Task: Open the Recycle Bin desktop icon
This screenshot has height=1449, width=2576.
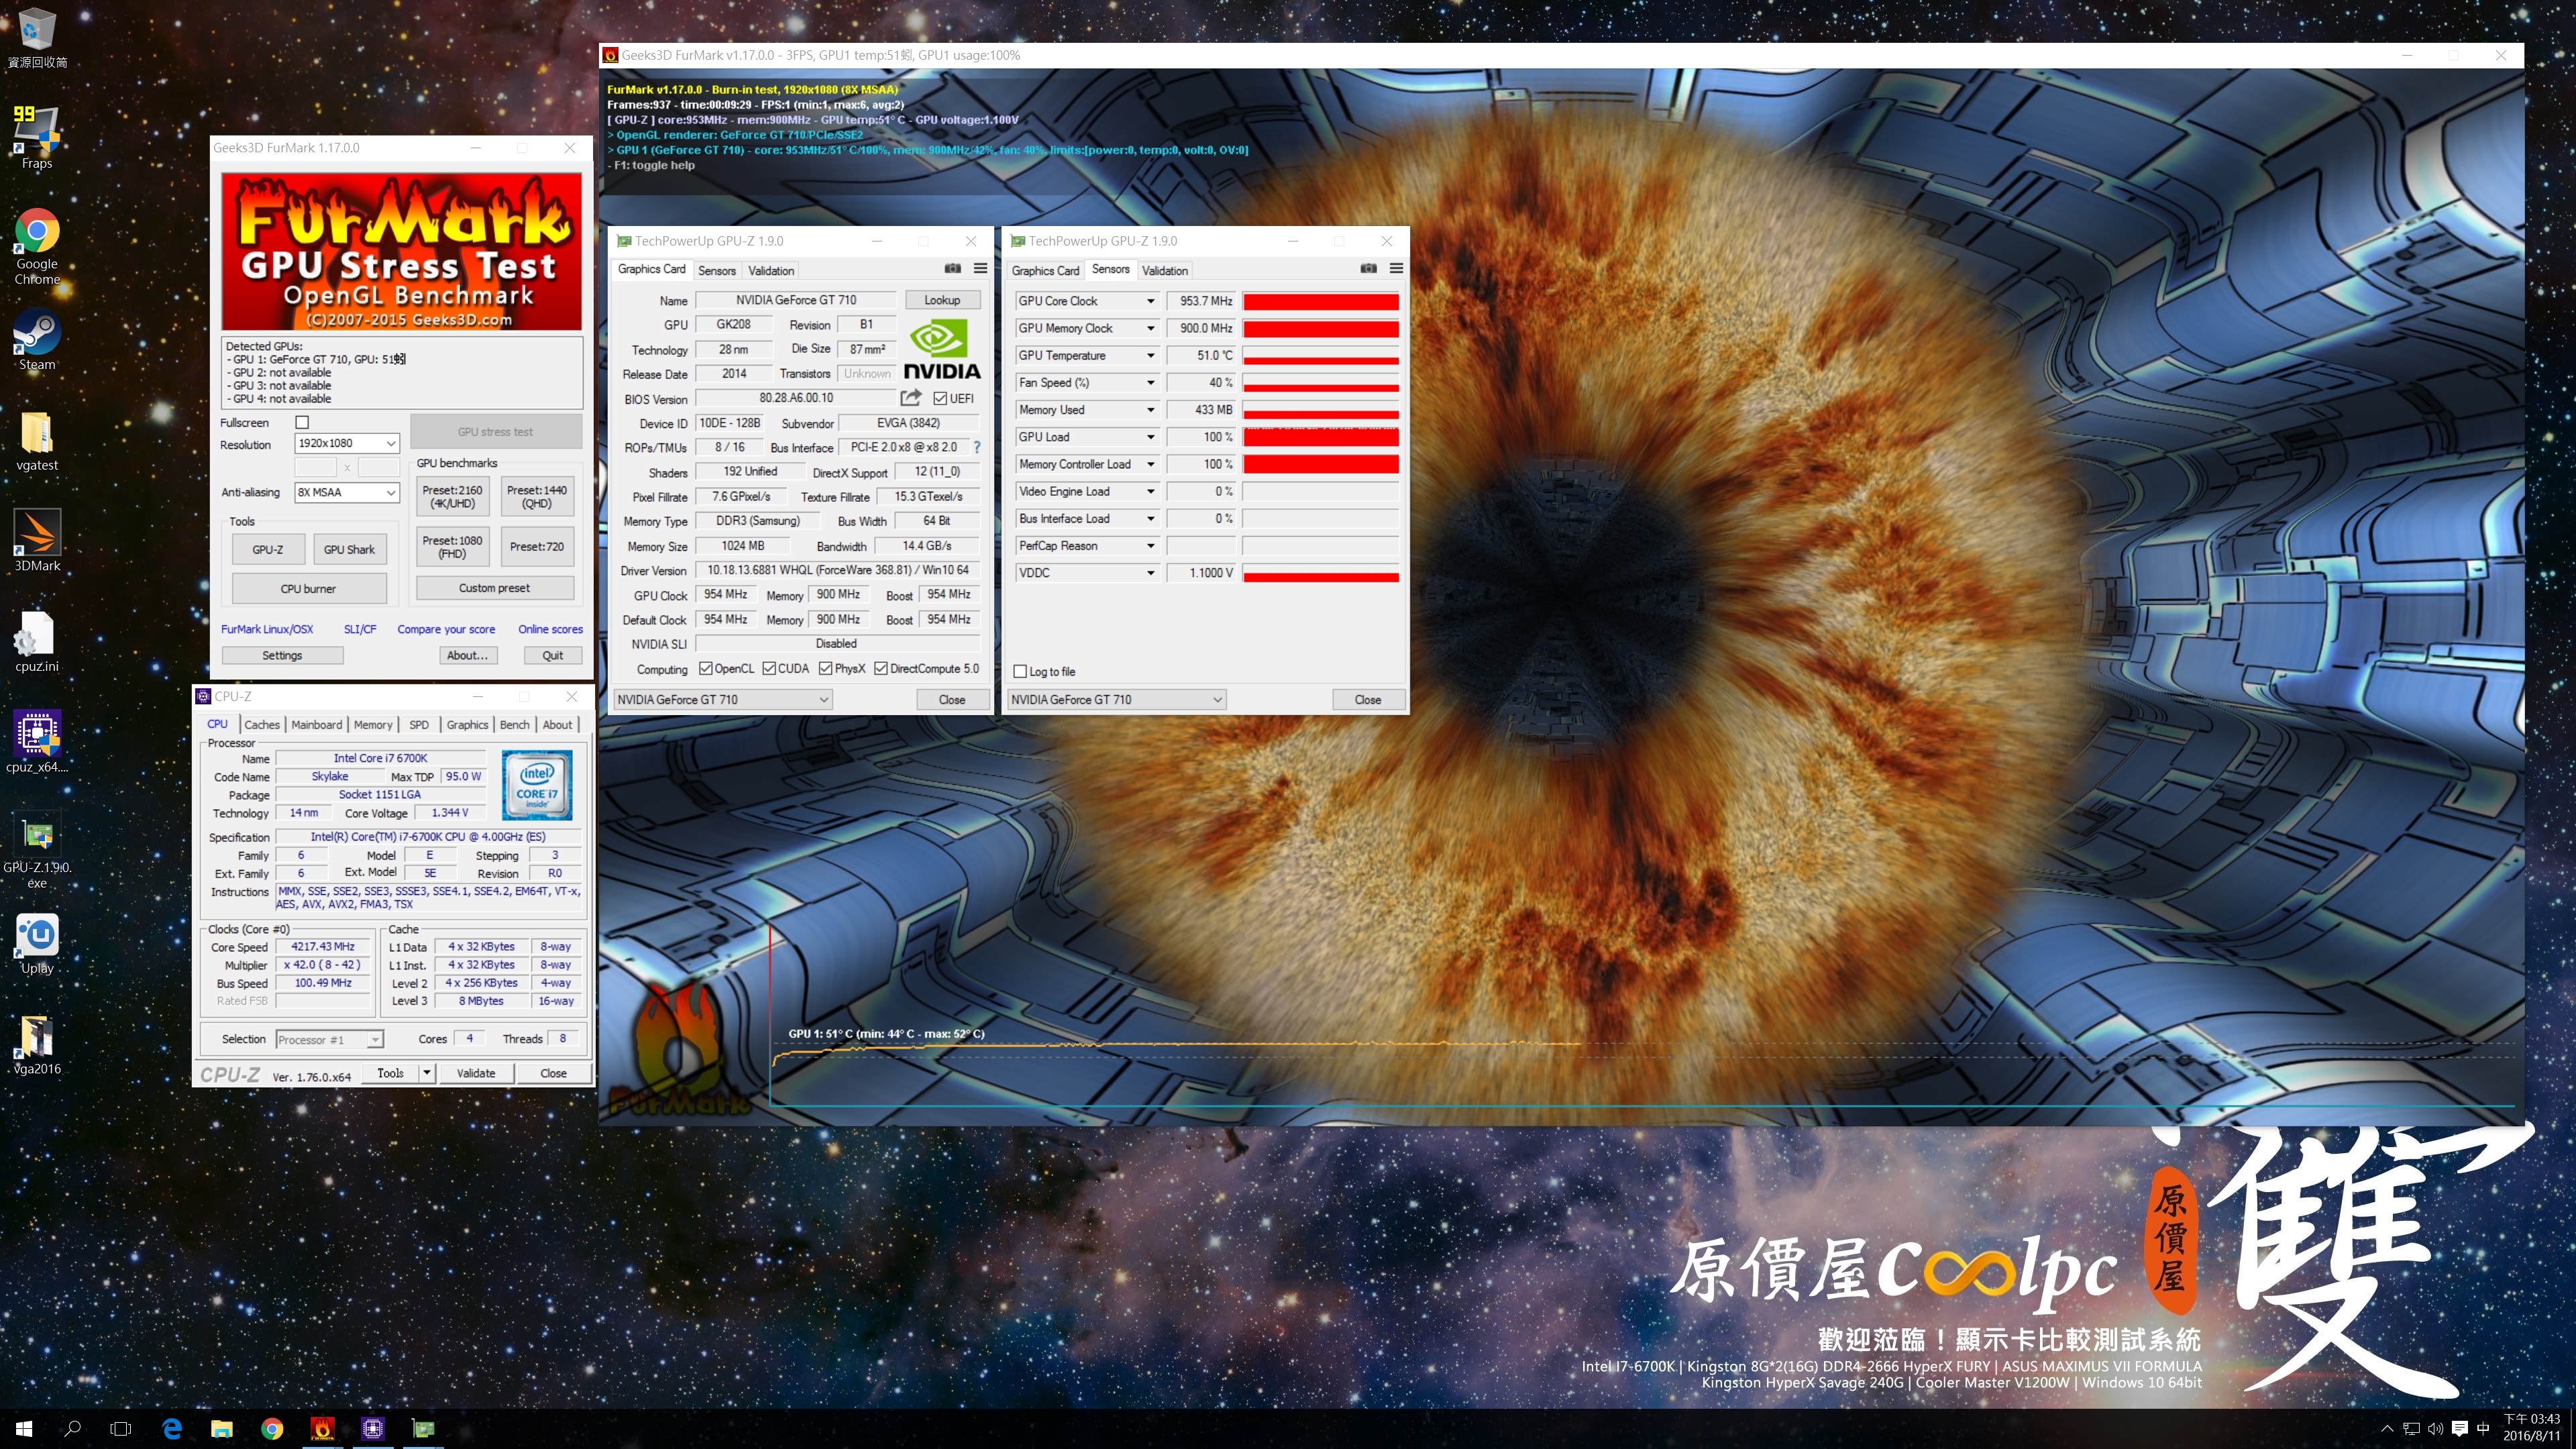Action: (37, 38)
